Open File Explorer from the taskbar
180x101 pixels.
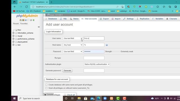click(79, 98)
